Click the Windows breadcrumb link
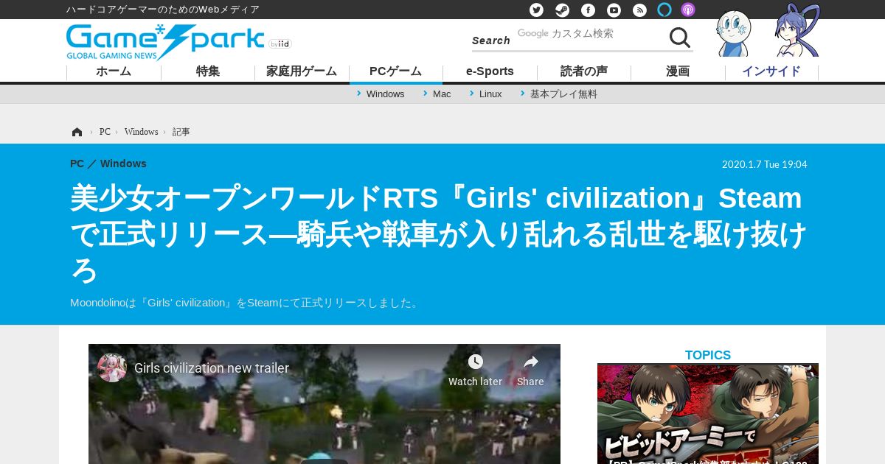The width and height of the screenshot is (885, 464). (141, 132)
